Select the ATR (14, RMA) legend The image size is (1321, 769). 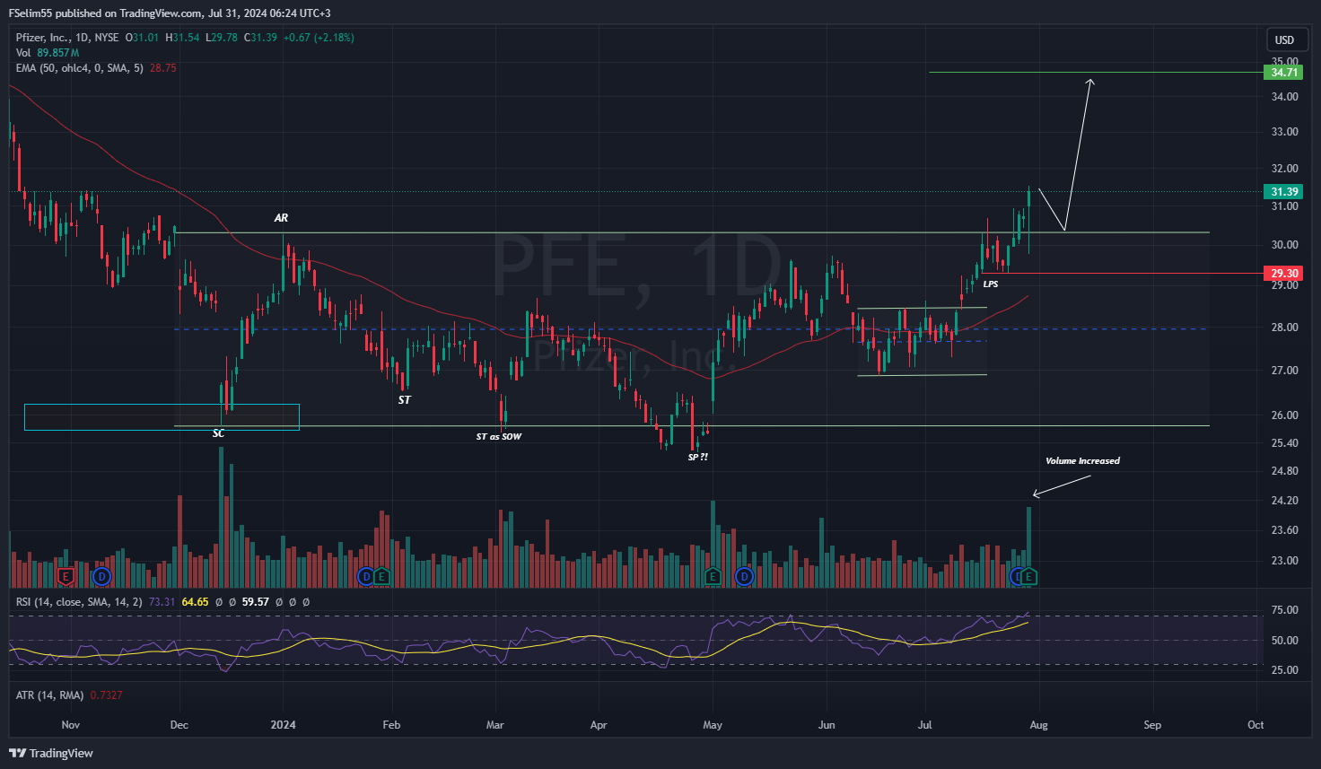pos(49,695)
